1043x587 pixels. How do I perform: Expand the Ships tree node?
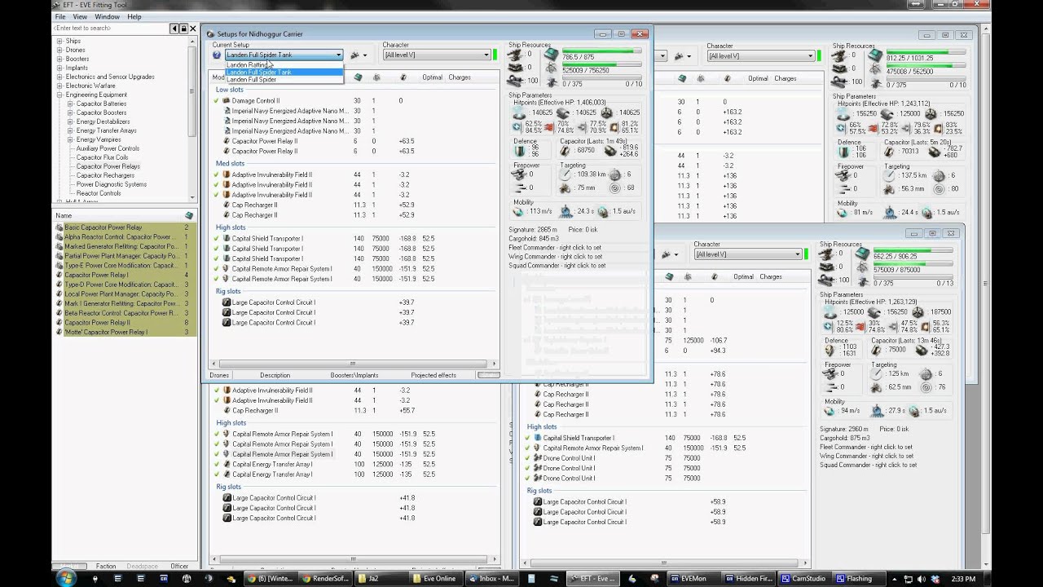pos(59,41)
